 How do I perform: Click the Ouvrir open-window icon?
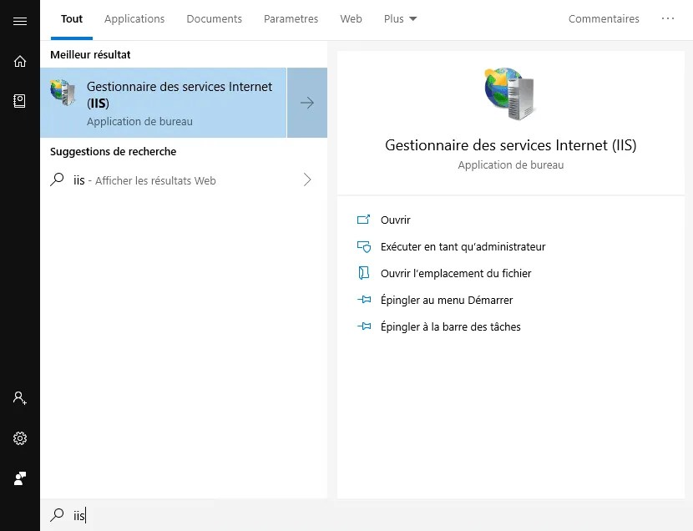pos(363,220)
